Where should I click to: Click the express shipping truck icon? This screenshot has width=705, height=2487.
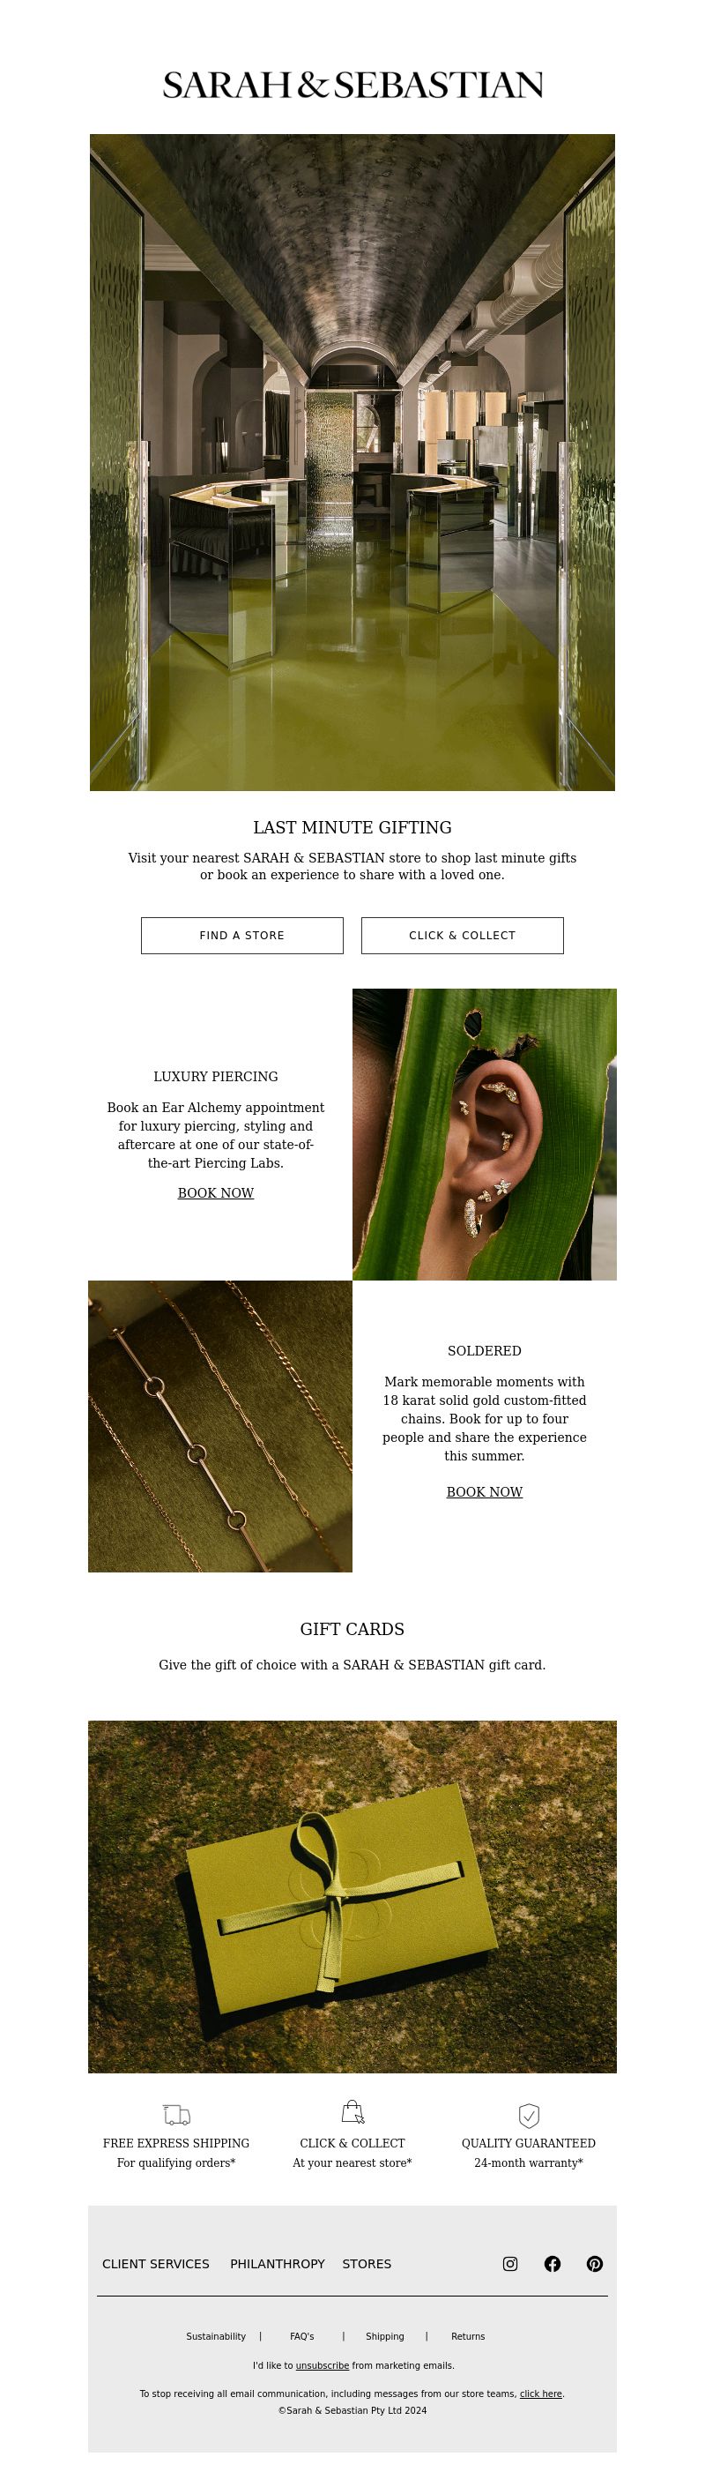click(x=176, y=2114)
